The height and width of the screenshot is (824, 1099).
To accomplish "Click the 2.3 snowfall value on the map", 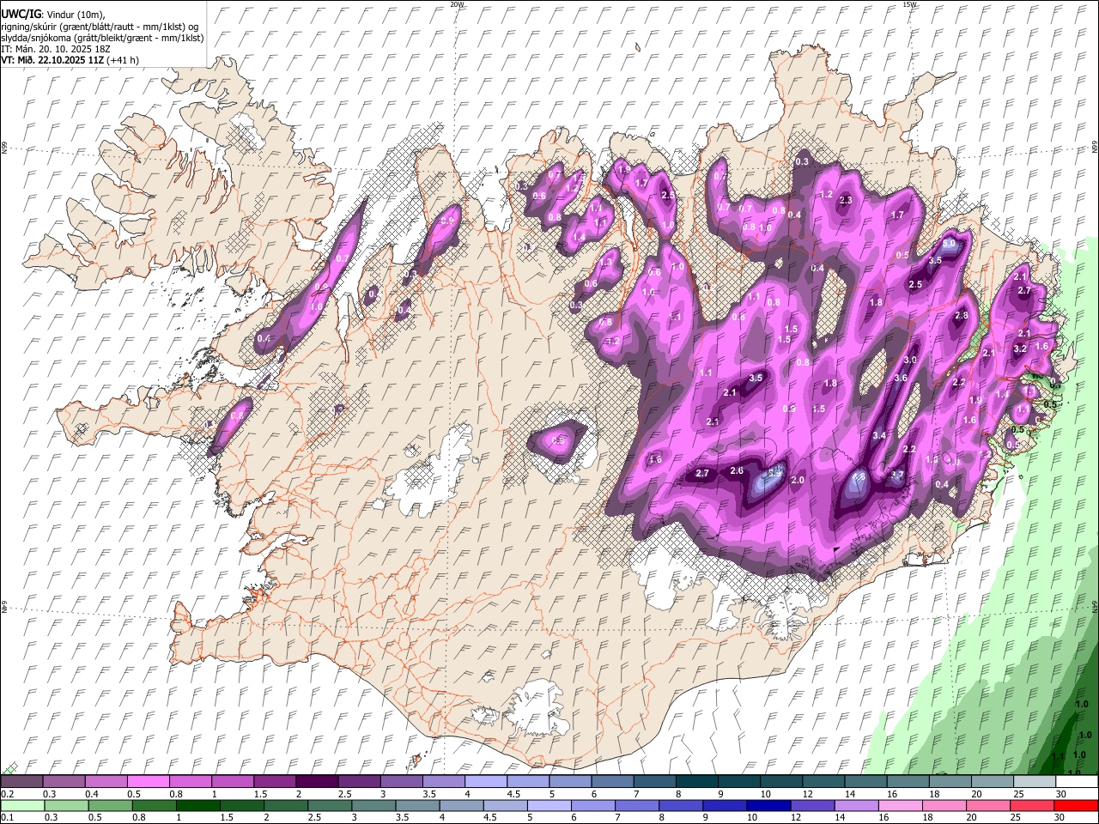I will [846, 200].
